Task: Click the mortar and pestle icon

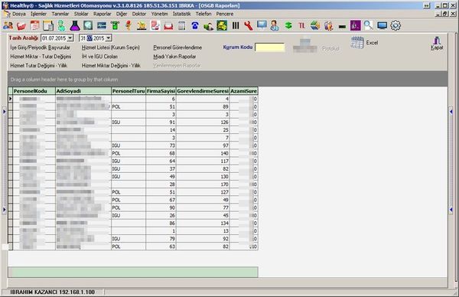Action: click(x=142, y=26)
